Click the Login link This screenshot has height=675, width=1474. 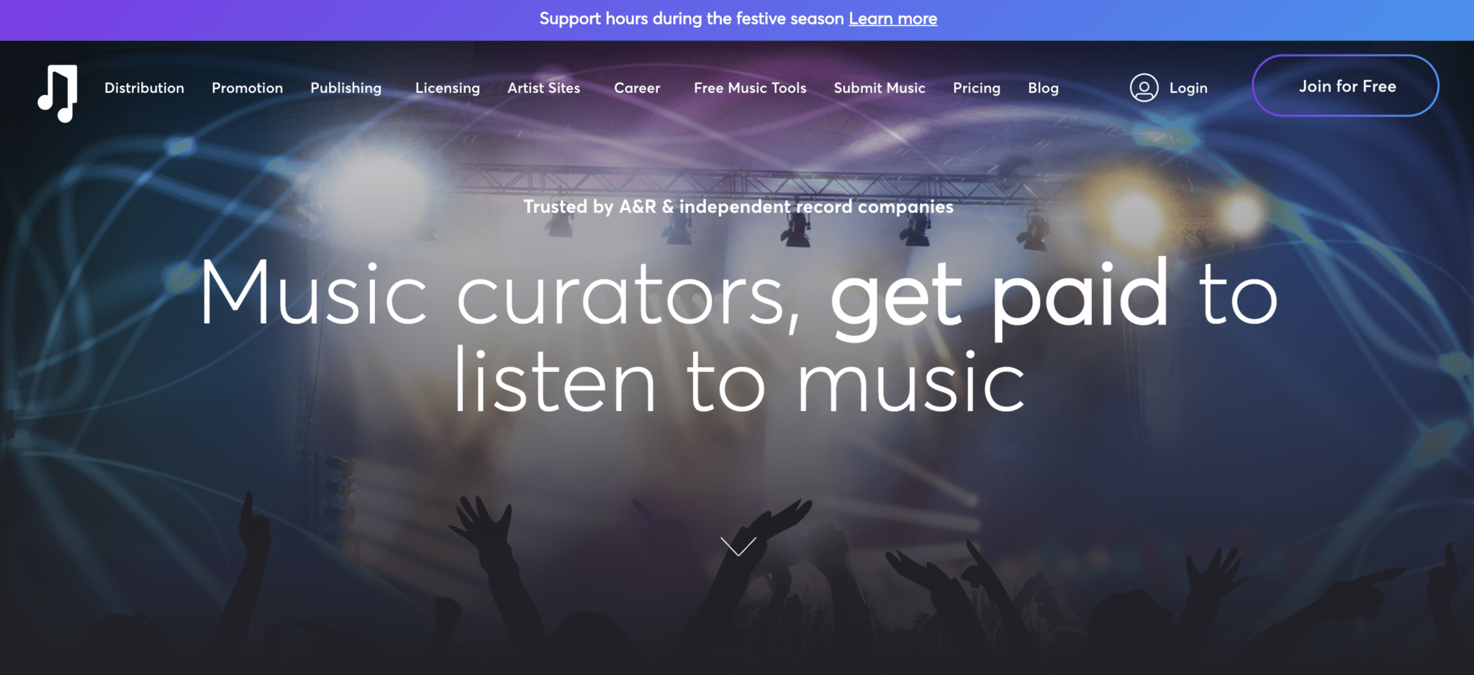pyautogui.click(x=1188, y=88)
